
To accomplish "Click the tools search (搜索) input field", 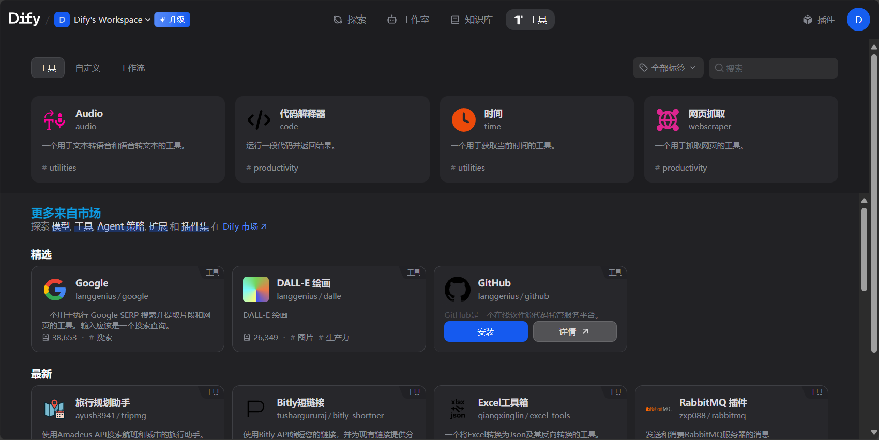I will [x=773, y=68].
